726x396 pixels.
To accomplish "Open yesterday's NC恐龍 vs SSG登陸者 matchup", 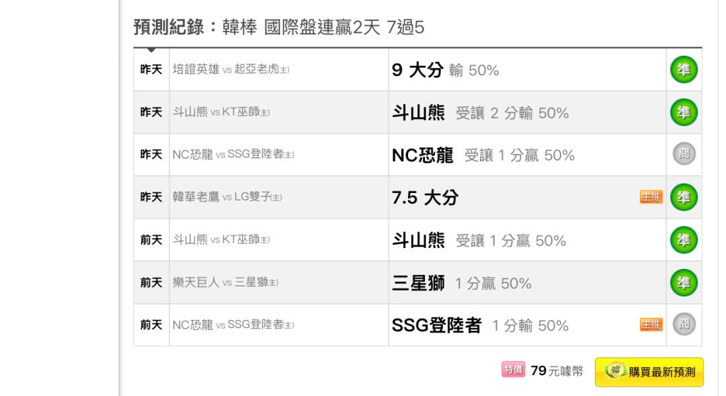I will pos(233,154).
